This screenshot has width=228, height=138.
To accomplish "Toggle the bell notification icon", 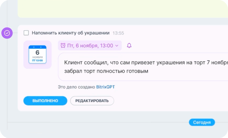I will click(x=129, y=46).
